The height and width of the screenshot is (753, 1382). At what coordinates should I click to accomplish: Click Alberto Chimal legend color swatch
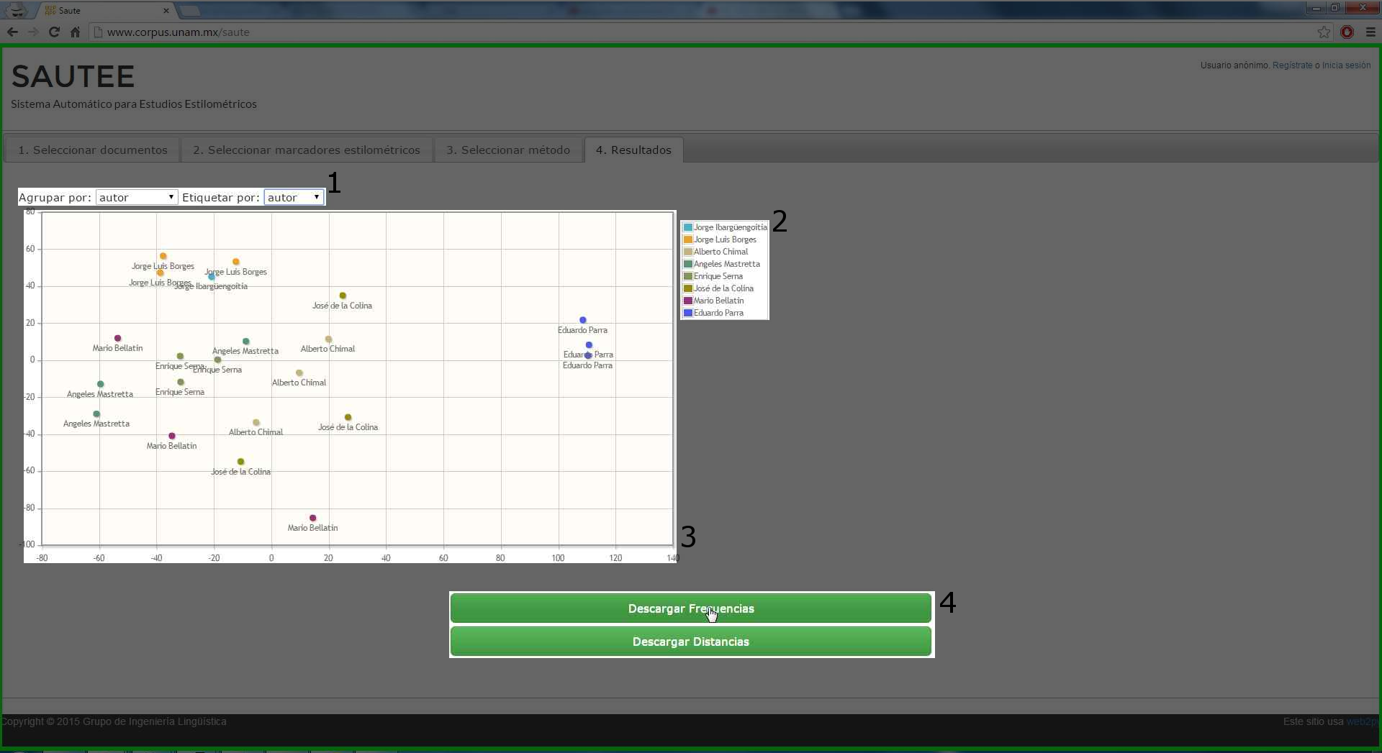[687, 252]
